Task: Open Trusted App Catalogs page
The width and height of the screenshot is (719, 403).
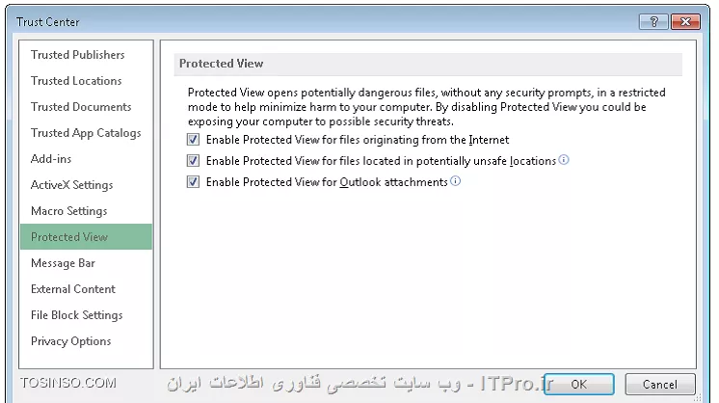Action: [x=86, y=133]
